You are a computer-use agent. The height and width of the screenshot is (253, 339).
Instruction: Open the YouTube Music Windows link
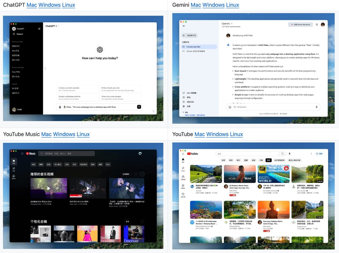tap(64, 134)
